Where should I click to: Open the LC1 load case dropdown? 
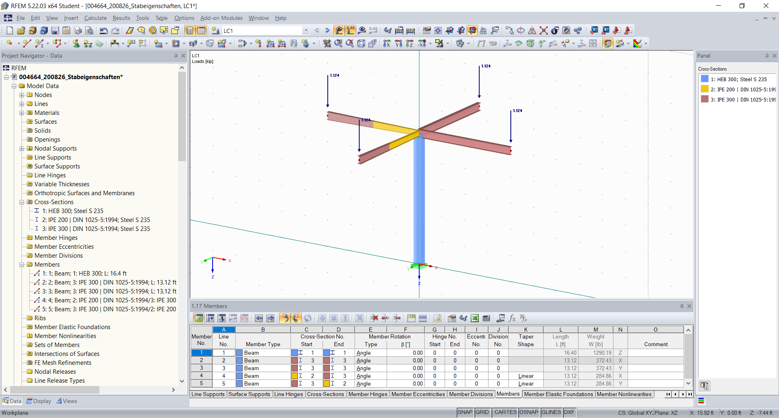pyautogui.click(x=306, y=30)
